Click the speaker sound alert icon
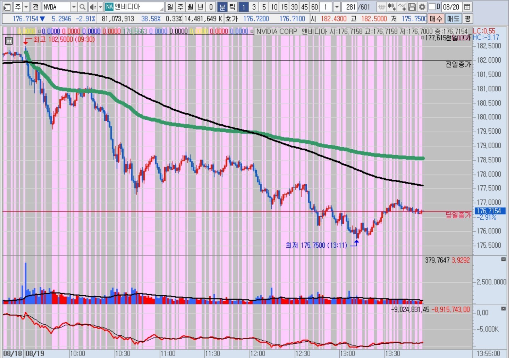Screen dimensions: 509x358 pyautogui.click(x=92, y=7)
